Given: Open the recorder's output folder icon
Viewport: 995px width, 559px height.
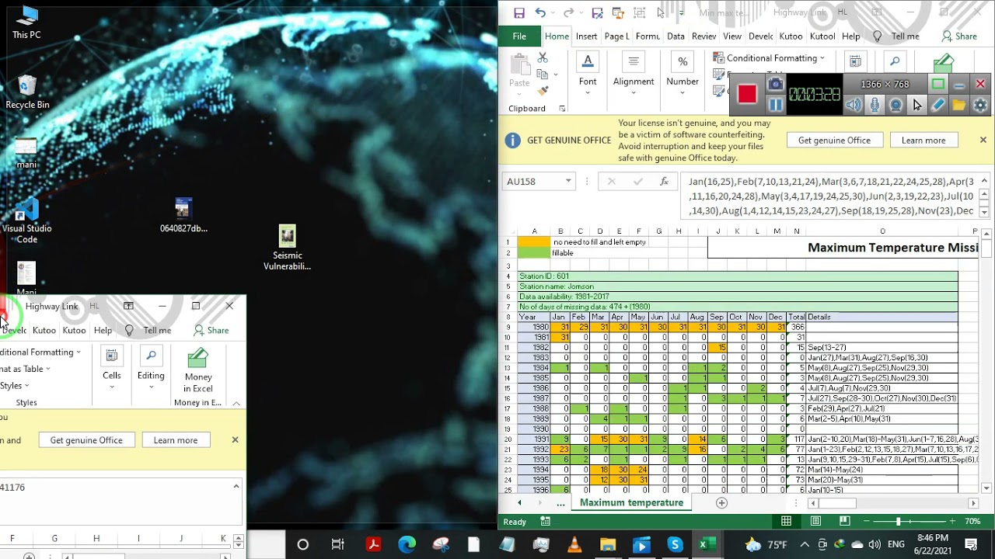Looking at the screenshot, I should pyautogui.click(x=958, y=105).
